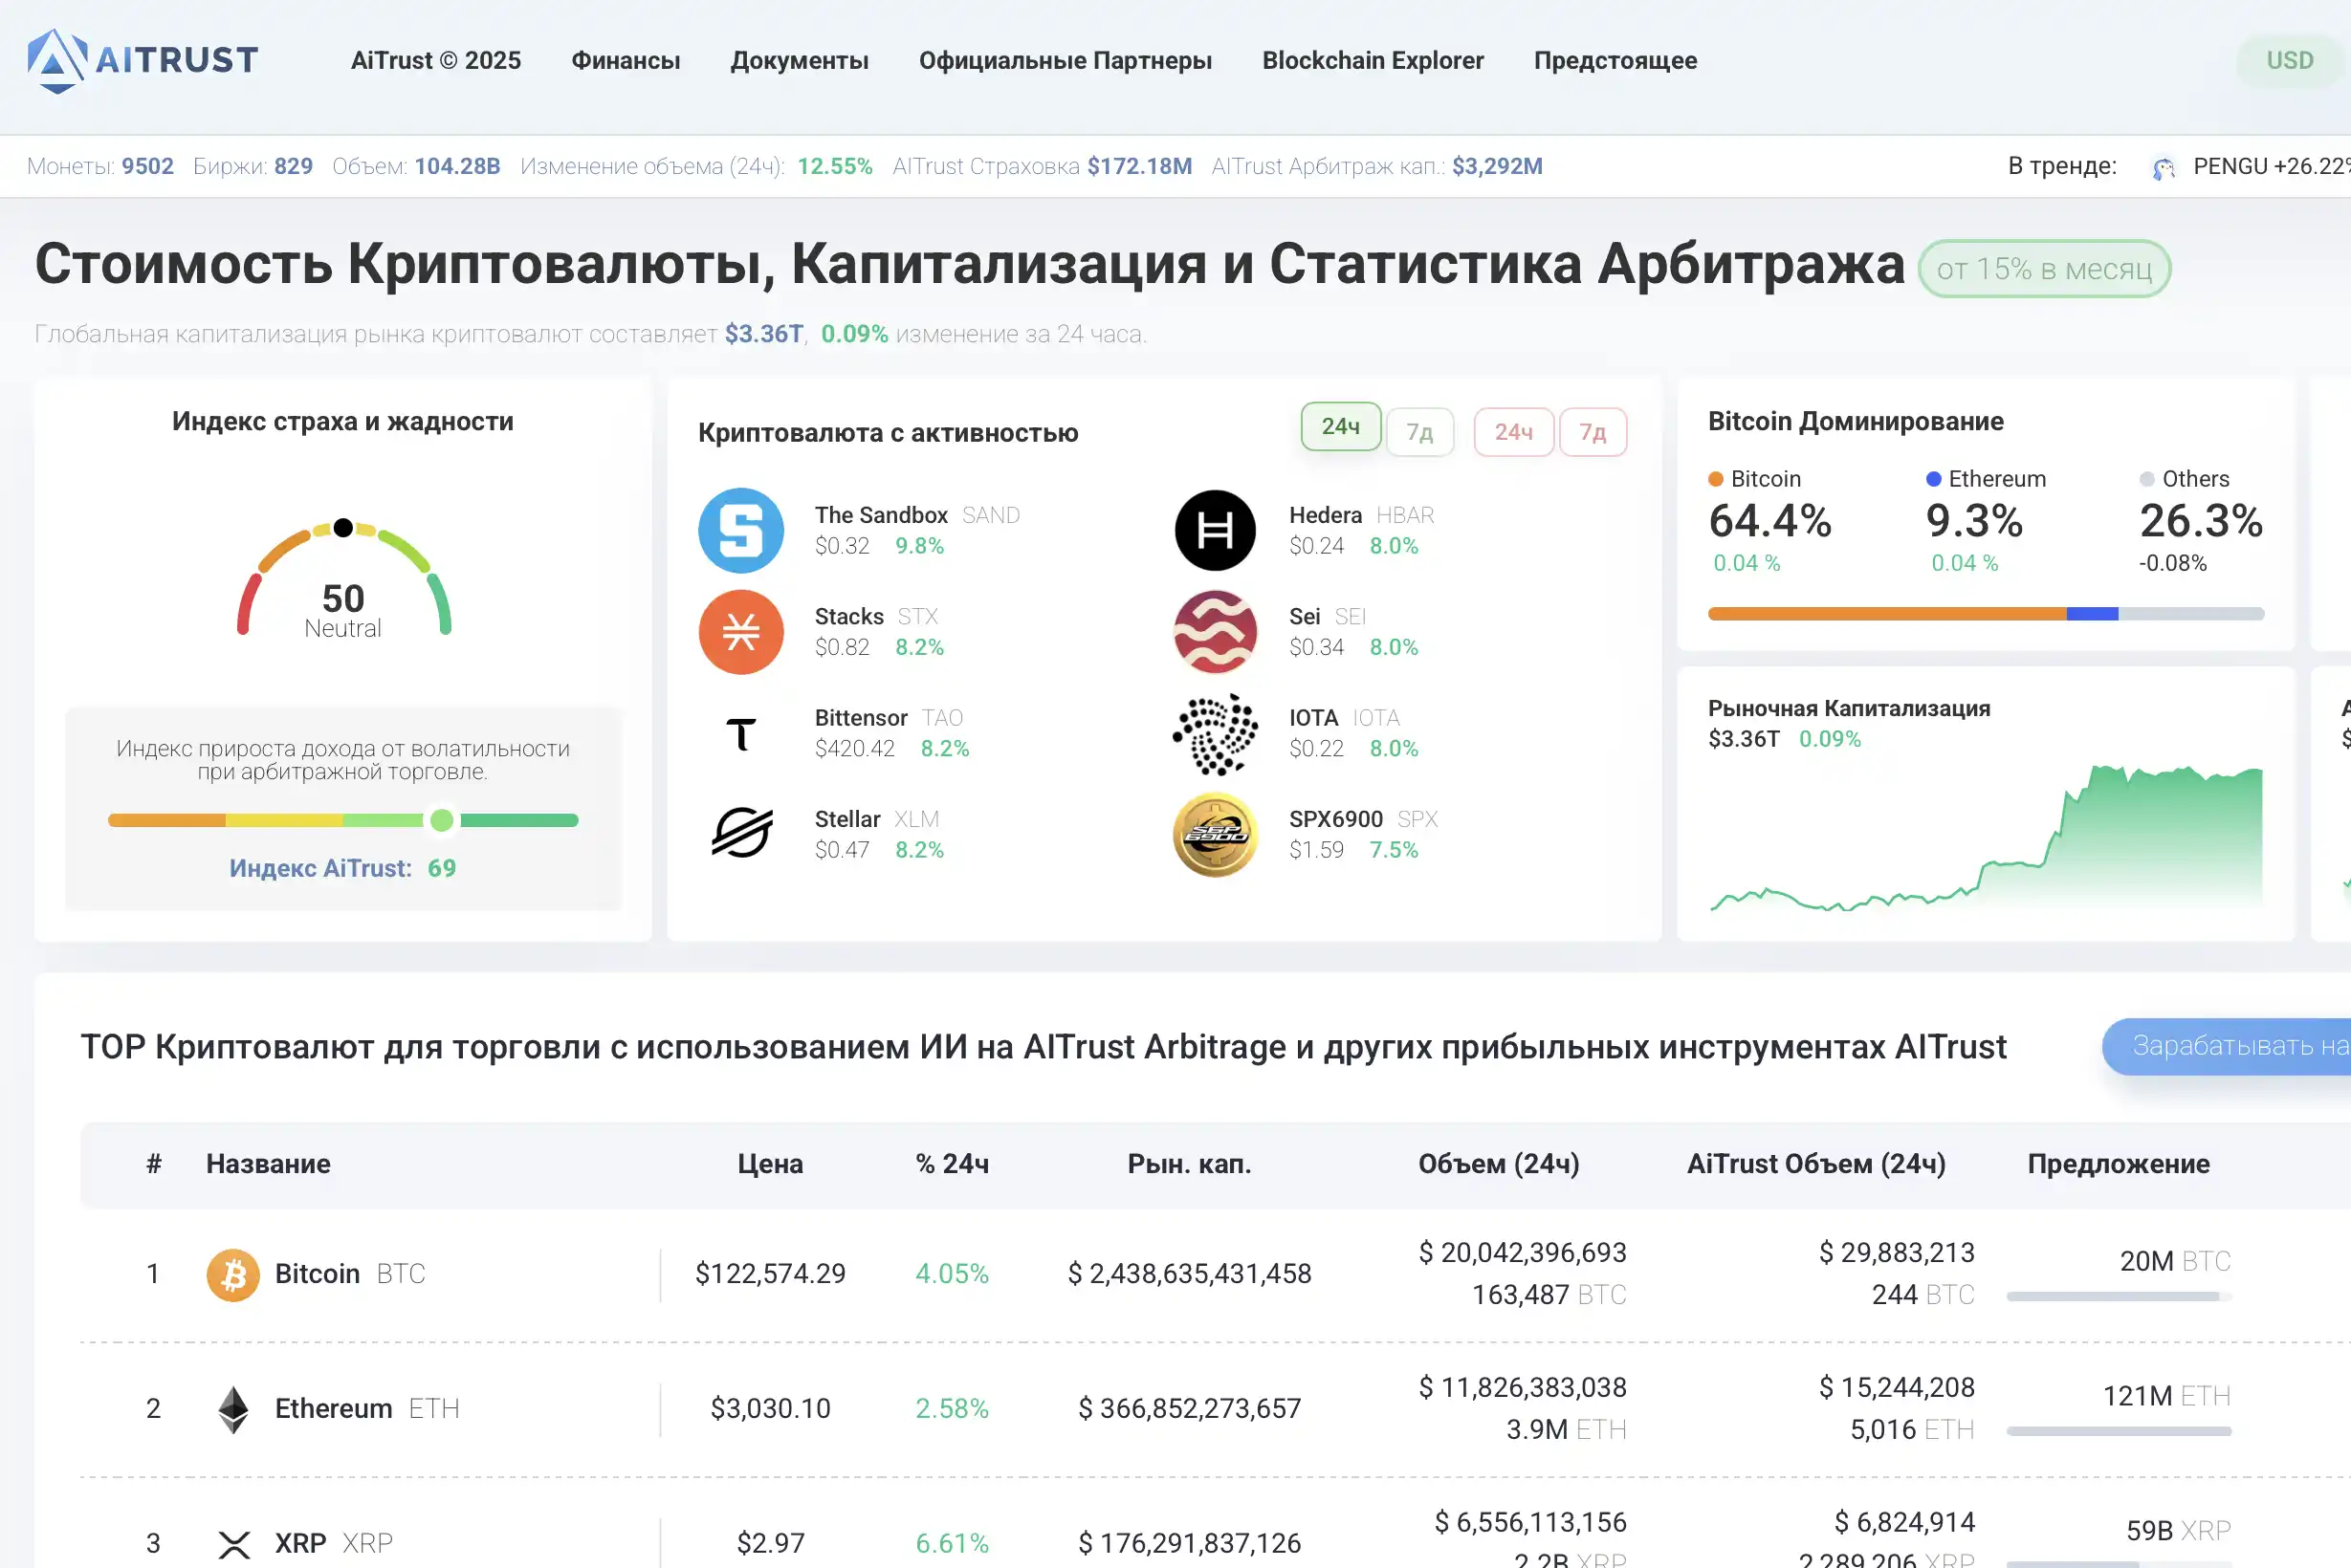Click the 'от 15% в месяц' badge
This screenshot has width=2351, height=1568.
coord(2044,269)
